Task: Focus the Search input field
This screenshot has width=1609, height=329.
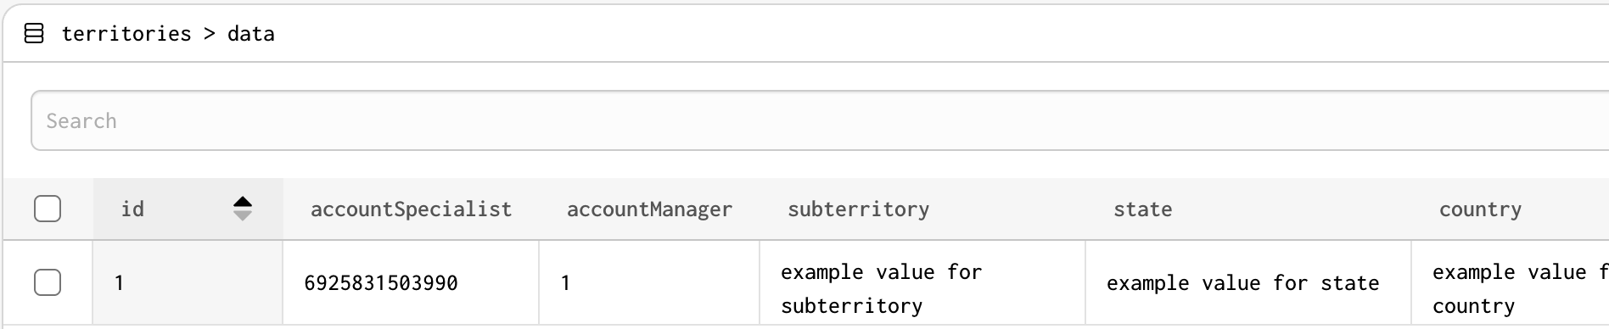Action: [x=820, y=120]
